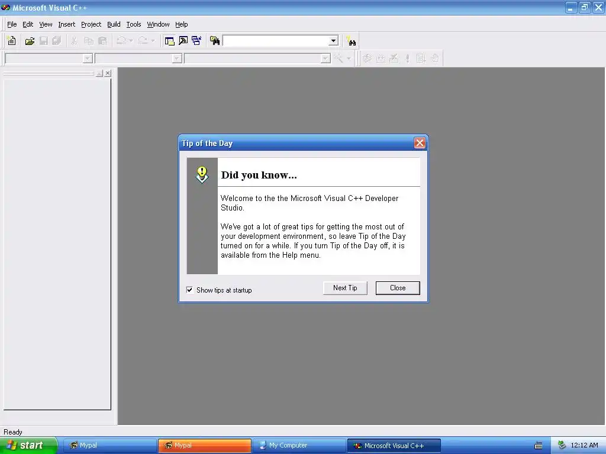
Task: Click the Close button in the tip dialog
Action: (x=398, y=288)
